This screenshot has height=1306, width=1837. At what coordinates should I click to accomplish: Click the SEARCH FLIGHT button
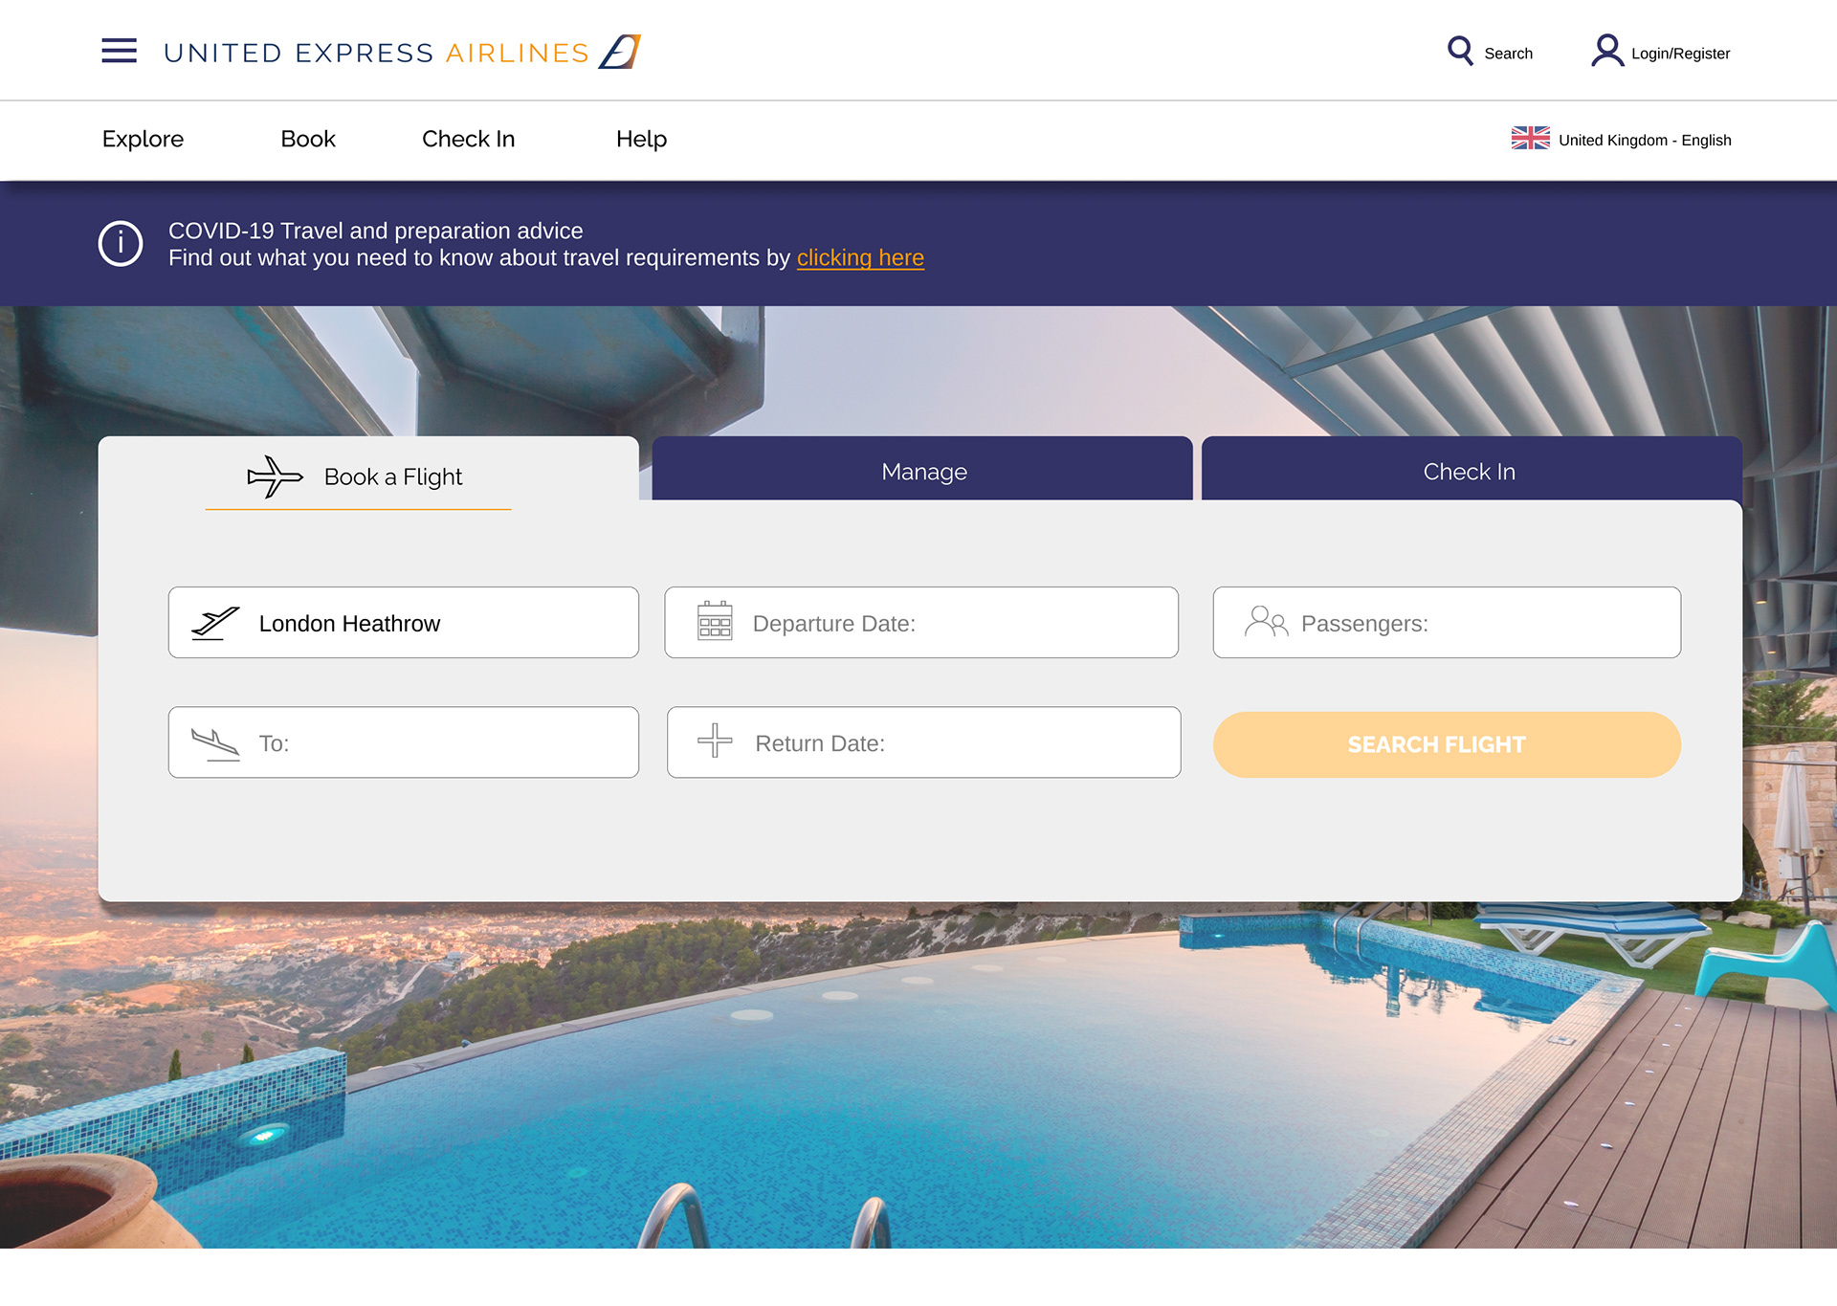tap(1447, 744)
